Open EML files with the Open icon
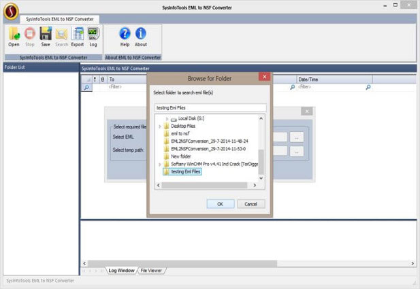 (14, 37)
